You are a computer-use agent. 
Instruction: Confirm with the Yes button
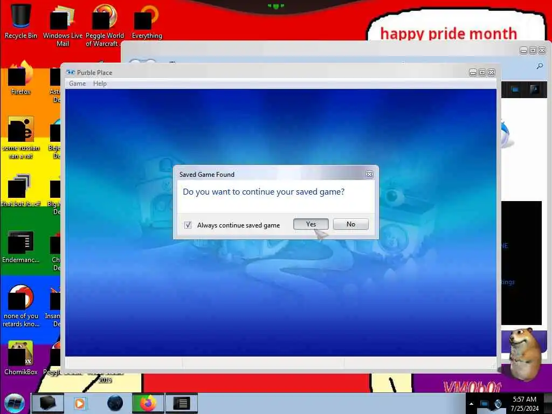(311, 224)
